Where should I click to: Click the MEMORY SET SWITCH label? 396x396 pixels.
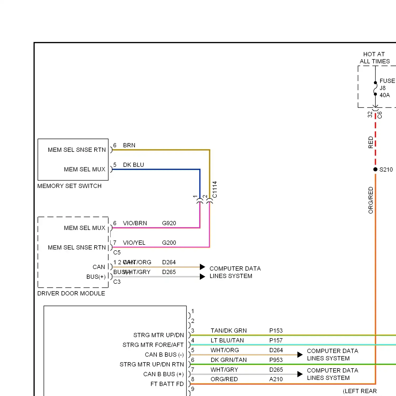tap(69, 186)
